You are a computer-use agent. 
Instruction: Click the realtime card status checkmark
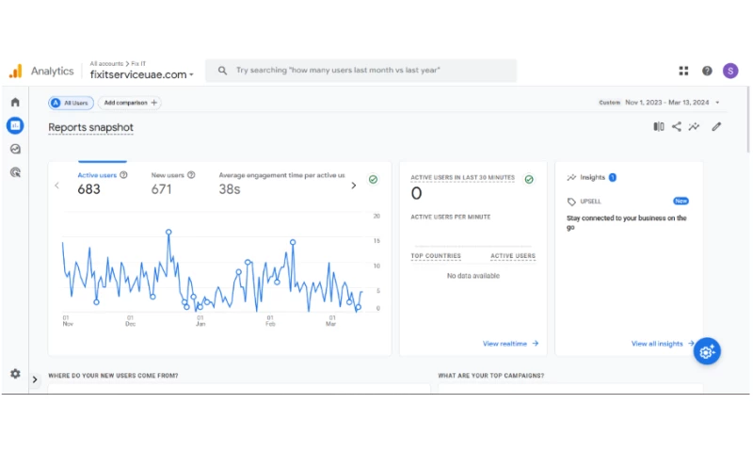pos(529,180)
